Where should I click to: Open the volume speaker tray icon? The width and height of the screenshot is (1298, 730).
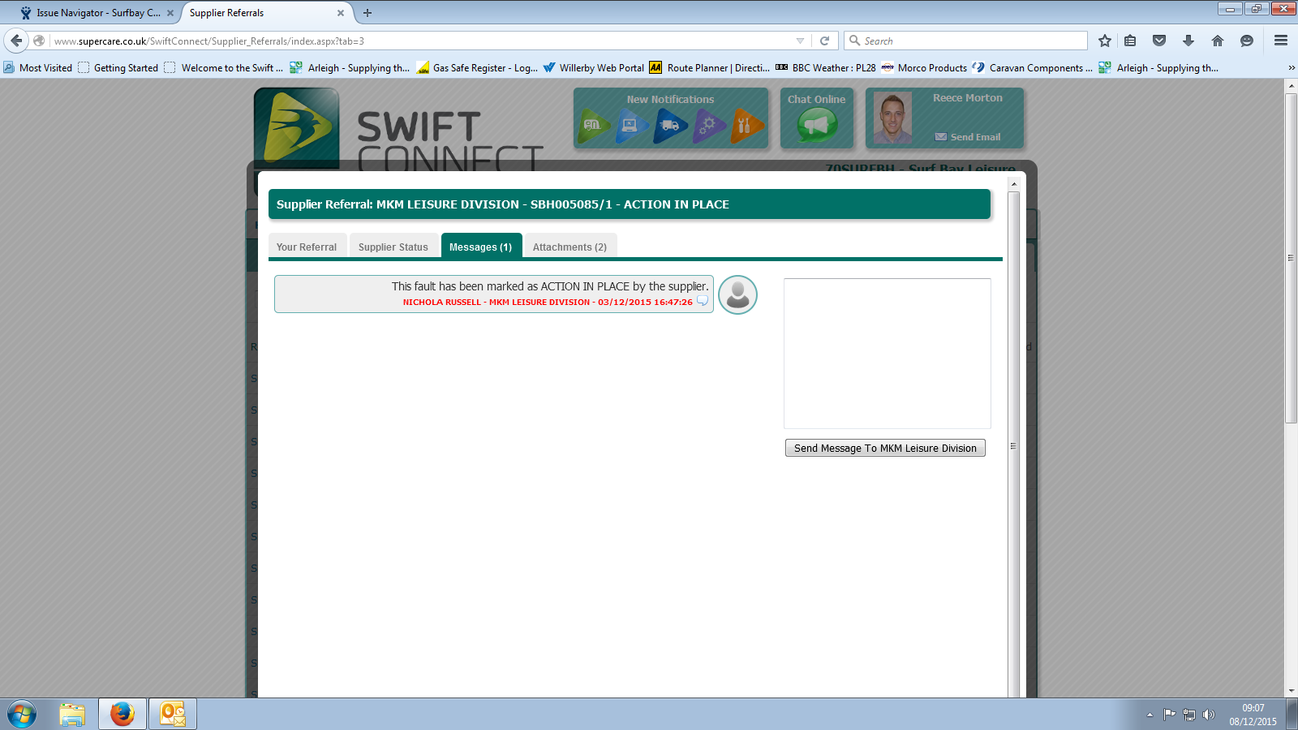pyautogui.click(x=1209, y=715)
